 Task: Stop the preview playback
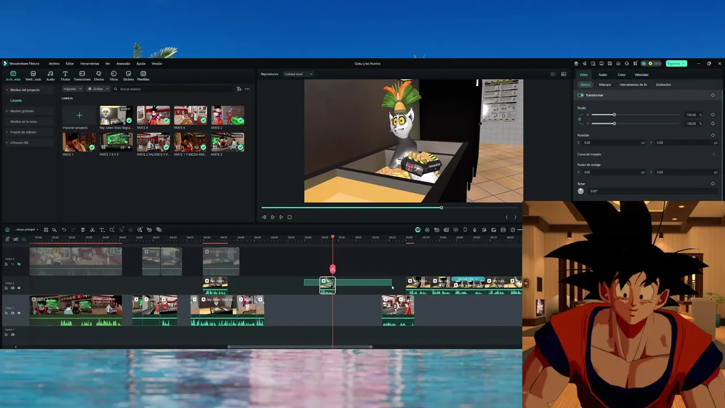click(289, 217)
